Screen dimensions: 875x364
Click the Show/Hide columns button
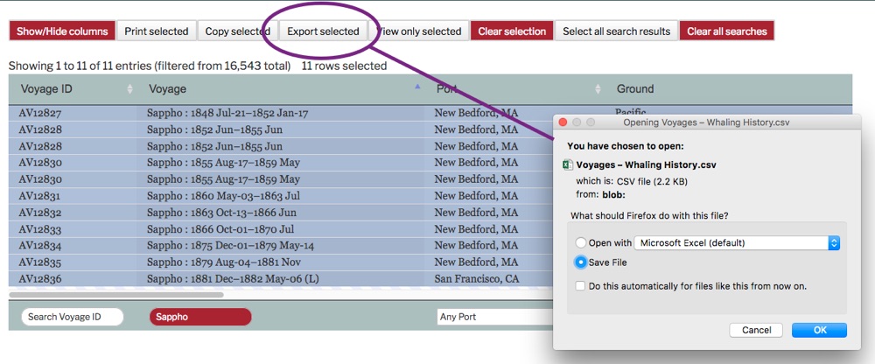[x=61, y=31]
